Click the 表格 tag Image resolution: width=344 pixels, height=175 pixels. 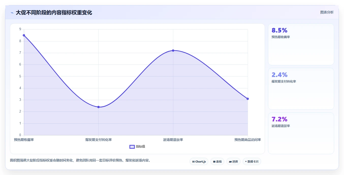(217, 162)
